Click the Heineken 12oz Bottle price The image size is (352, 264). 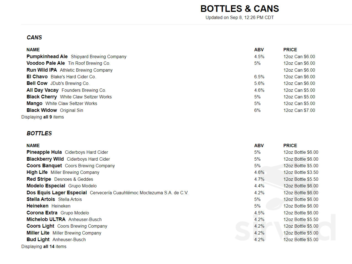(x=301, y=206)
